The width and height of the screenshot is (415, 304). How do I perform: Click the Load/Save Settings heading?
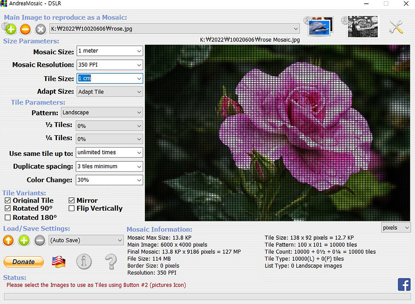click(x=37, y=229)
